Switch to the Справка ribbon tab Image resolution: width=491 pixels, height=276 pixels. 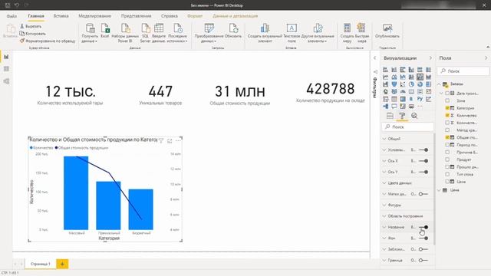170,16
